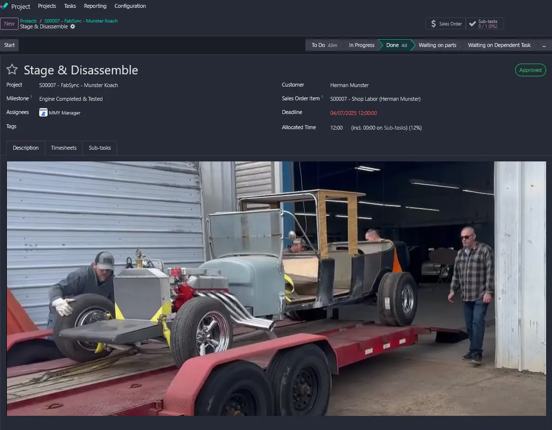The width and height of the screenshot is (552, 430).
Task: Click the Sales Order Item help mark
Action: point(323,97)
